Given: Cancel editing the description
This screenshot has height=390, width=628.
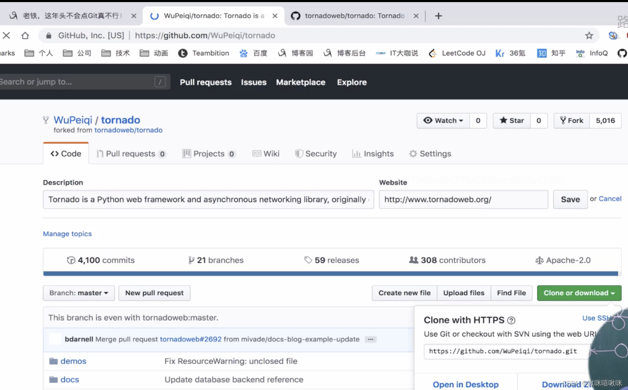Looking at the screenshot, I should click(x=610, y=199).
